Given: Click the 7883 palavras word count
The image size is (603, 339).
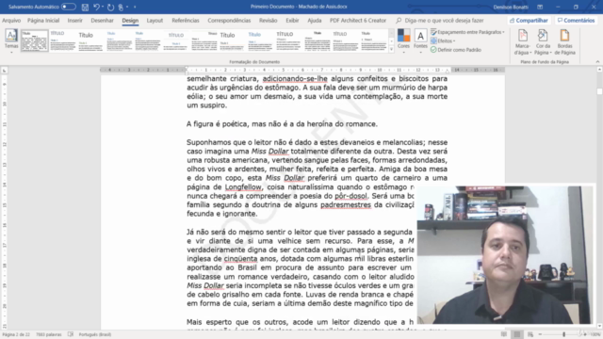Looking at the screenshot, I should (x=48, y=334).
